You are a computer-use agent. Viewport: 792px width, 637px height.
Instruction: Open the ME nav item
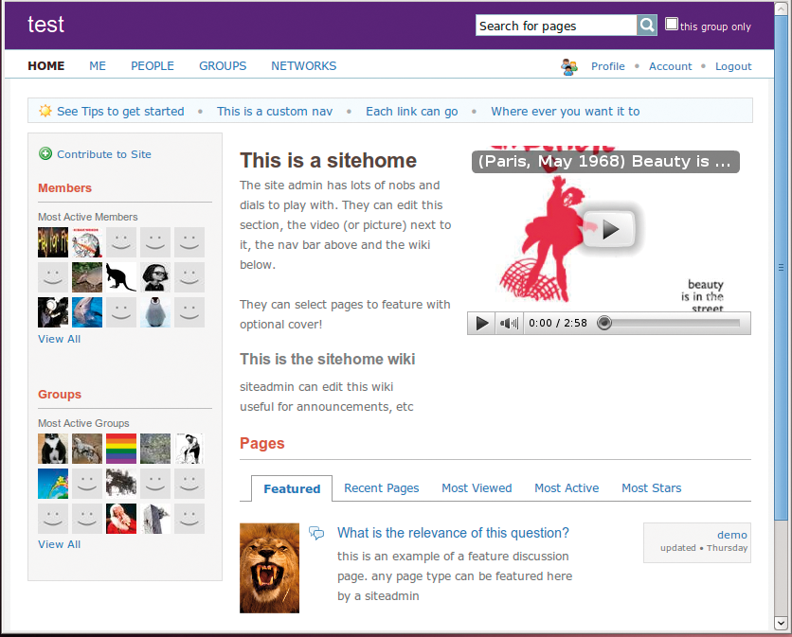coord(98,66)
